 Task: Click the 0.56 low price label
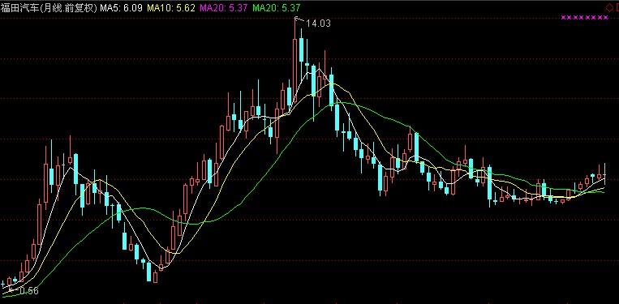pyautogui.click(x=28, y=291)
